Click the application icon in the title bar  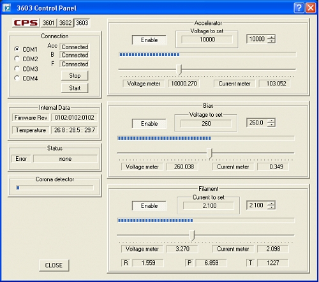click(6, 8)
